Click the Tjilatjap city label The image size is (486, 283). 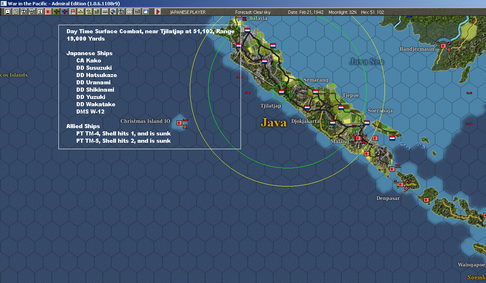click(271, 106)
